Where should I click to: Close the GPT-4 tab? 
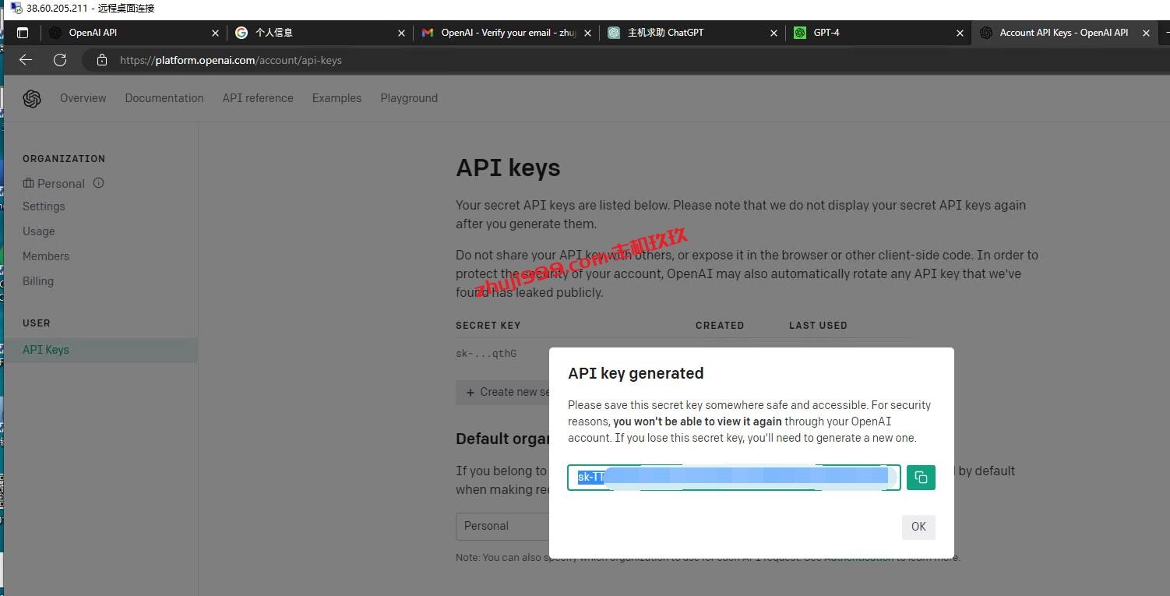[960, 33]
